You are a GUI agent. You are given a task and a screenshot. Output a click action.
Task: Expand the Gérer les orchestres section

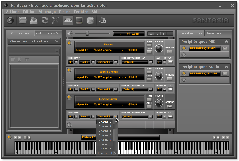click(57, 41)
